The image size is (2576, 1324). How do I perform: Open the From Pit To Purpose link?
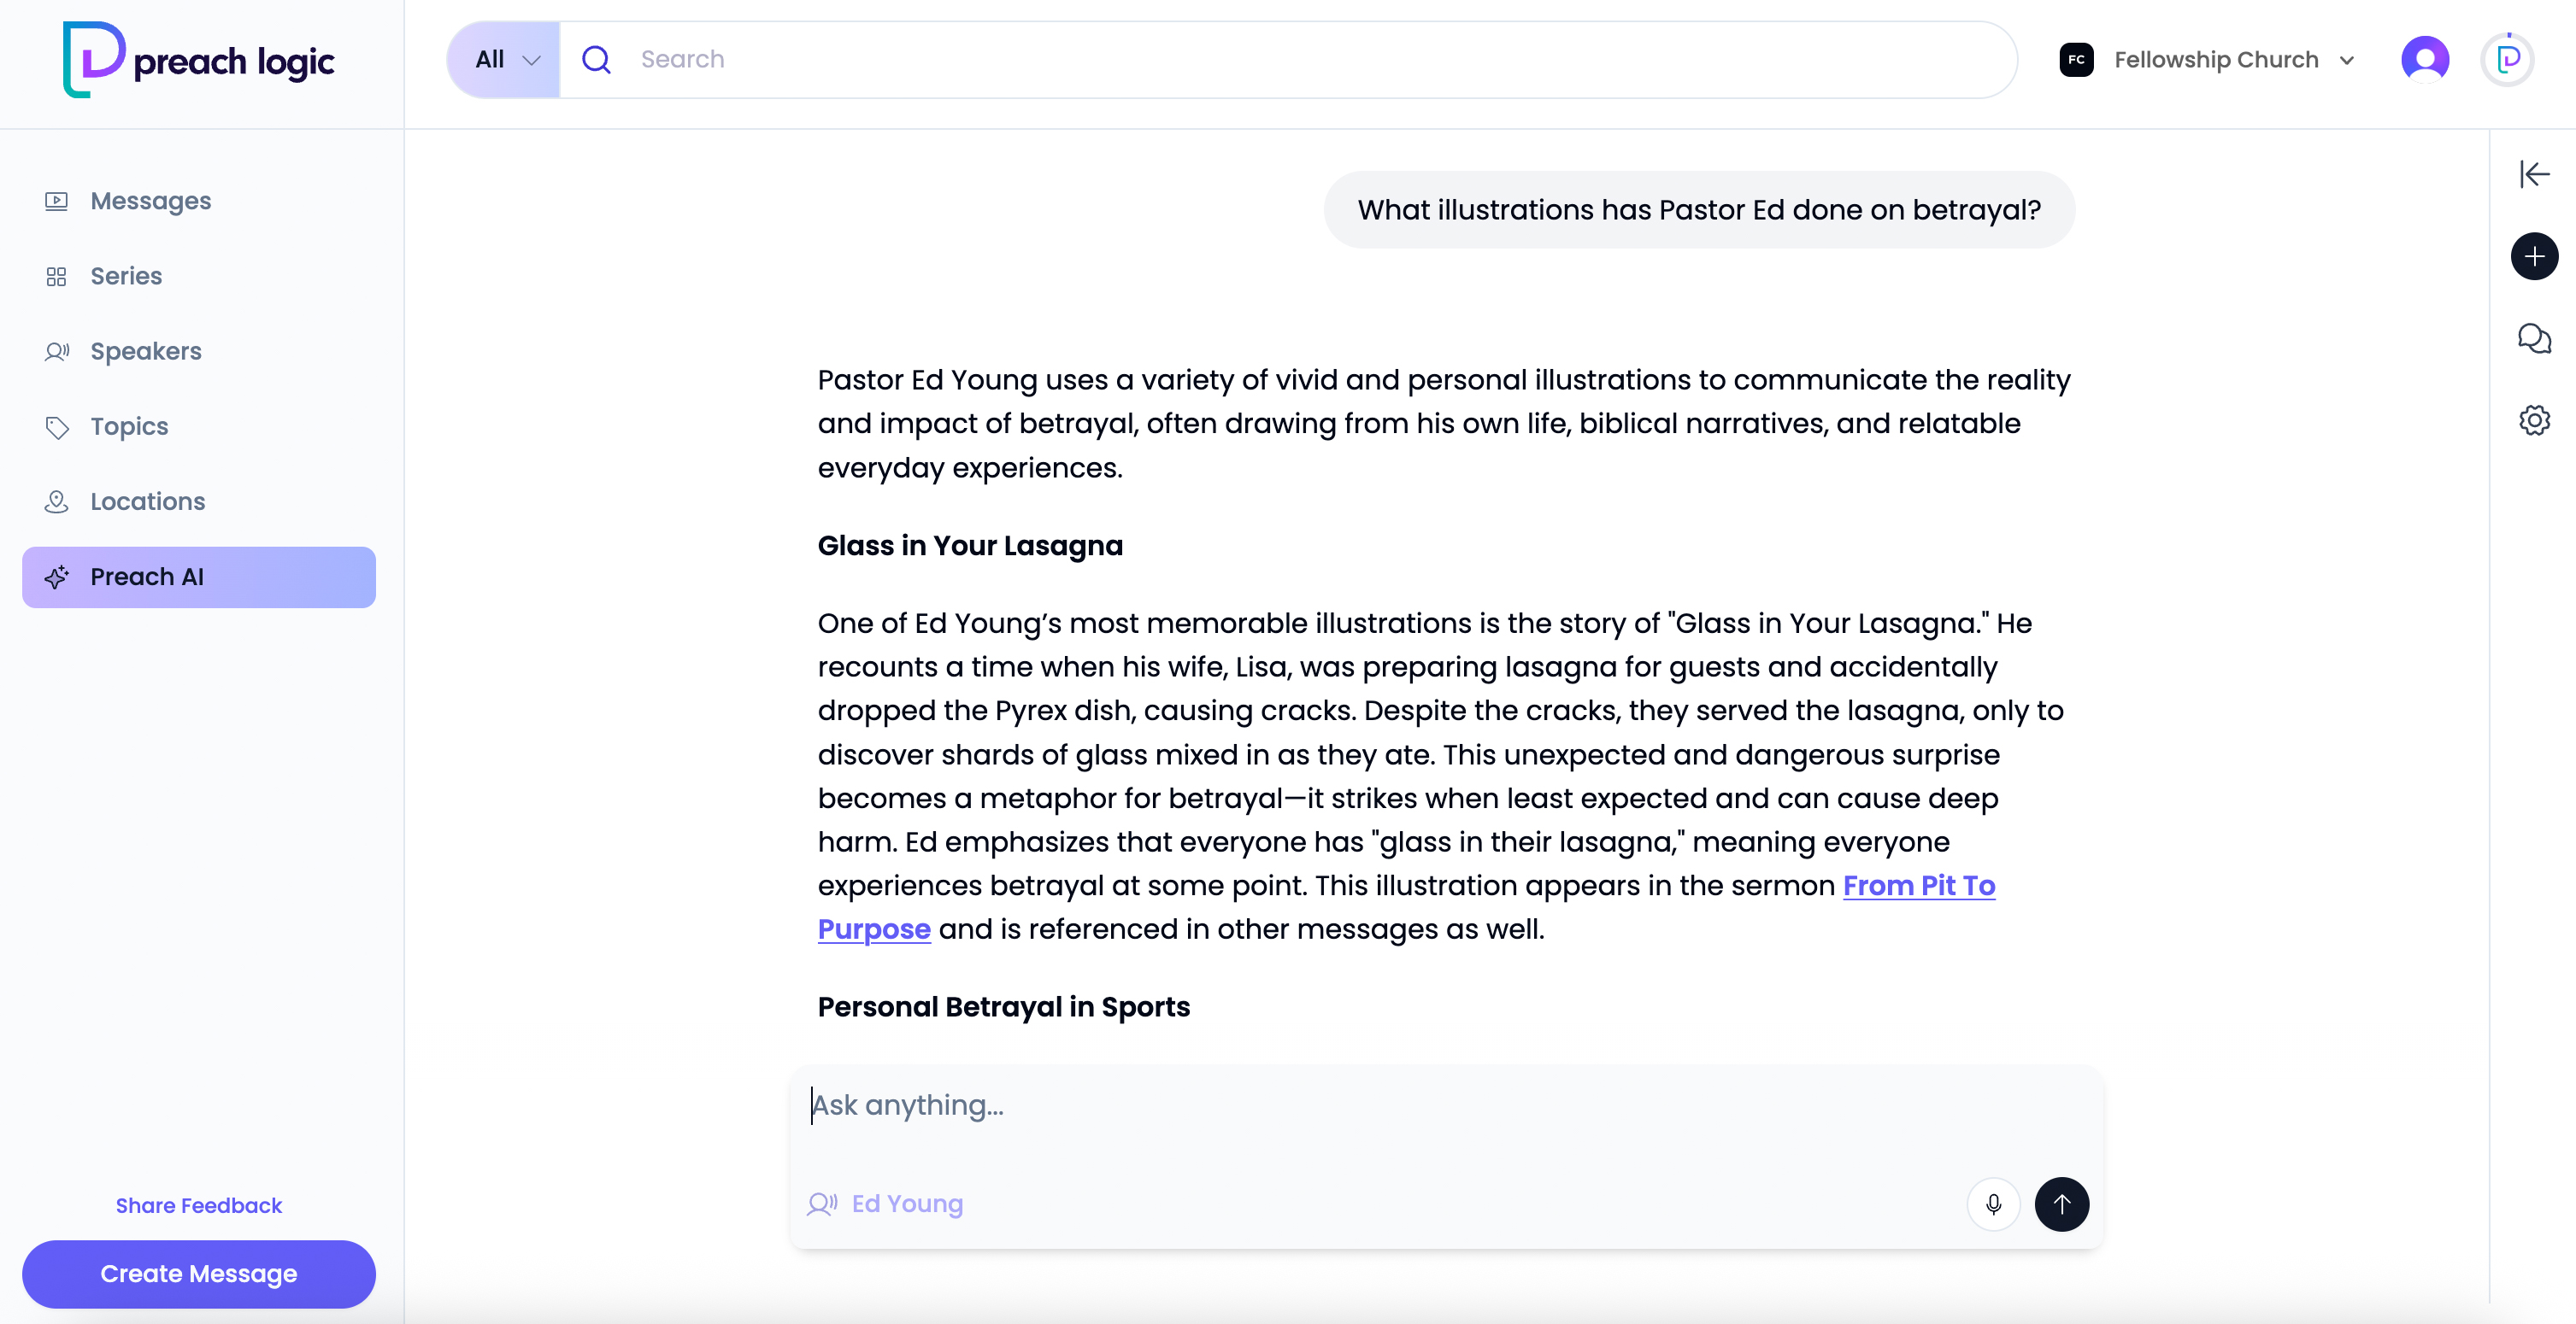coord(1918,885)
